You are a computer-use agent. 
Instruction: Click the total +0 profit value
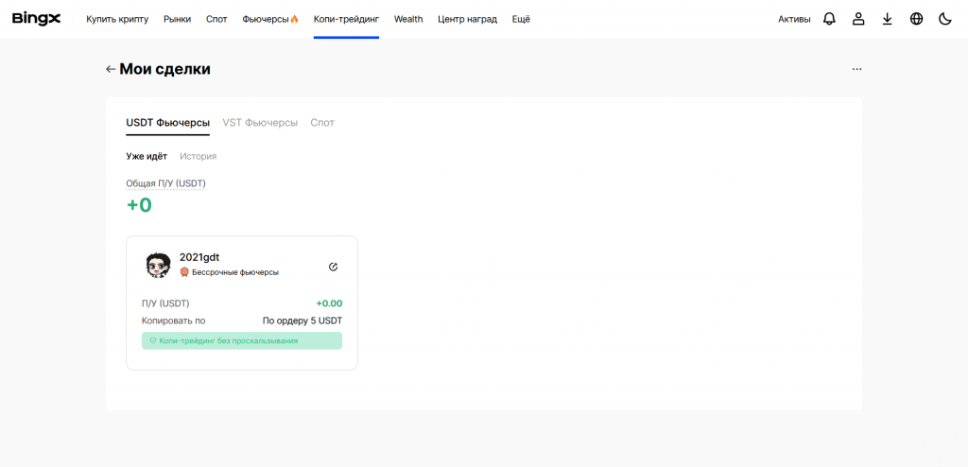click(140, 205)
